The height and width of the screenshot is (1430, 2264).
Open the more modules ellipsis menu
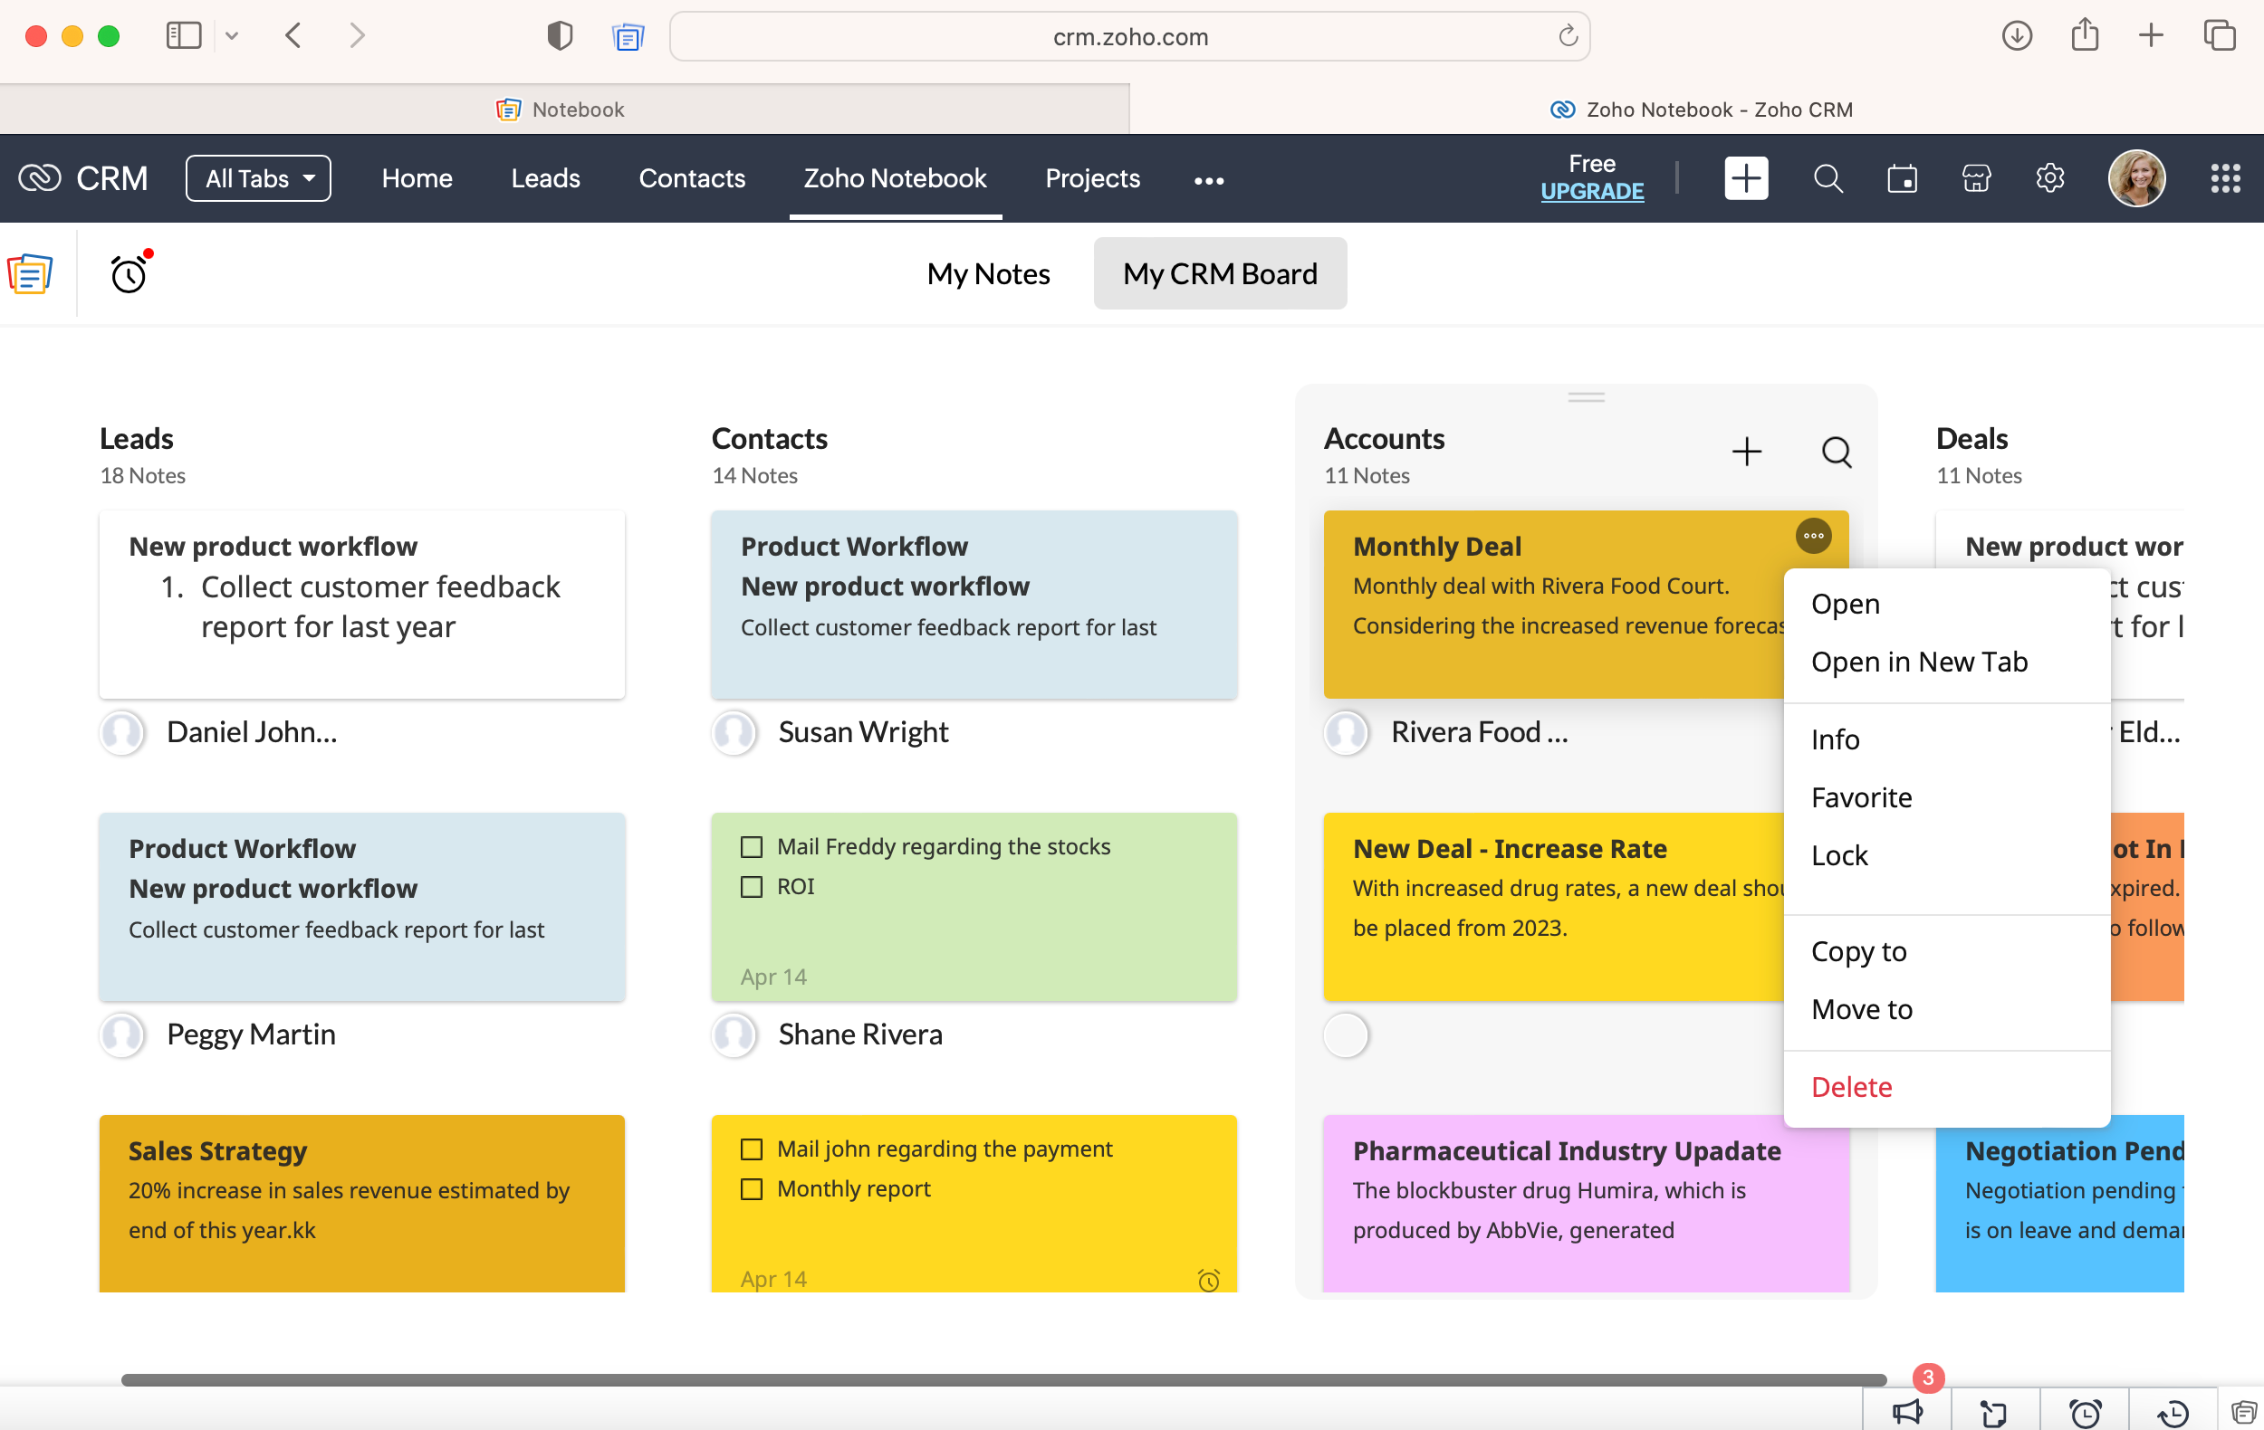(x=1208, y=180)
